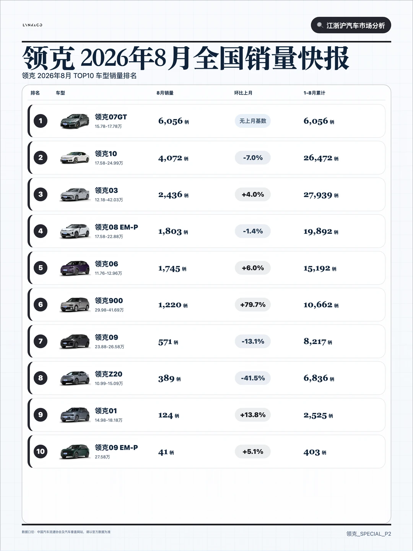
Task: Click the 领克03 cumulative figure 27,939
Action: [x=318, y=195]
